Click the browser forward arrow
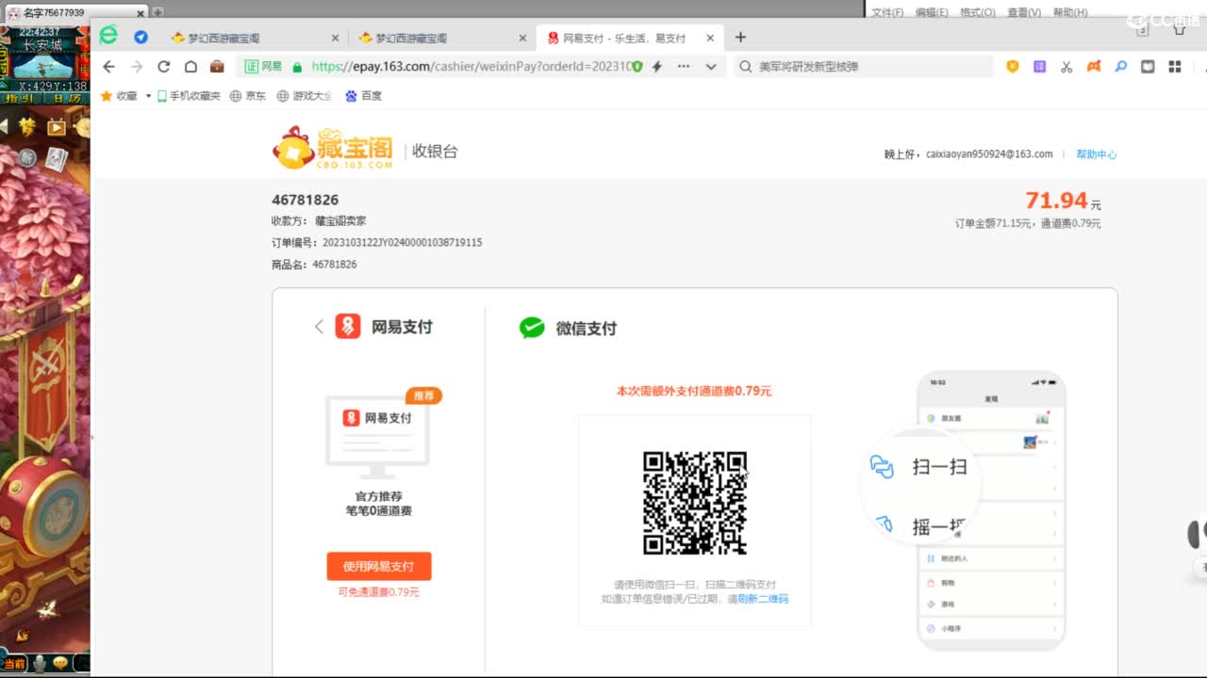Screen dimensions: 1207x678 [x=137, y=67]
